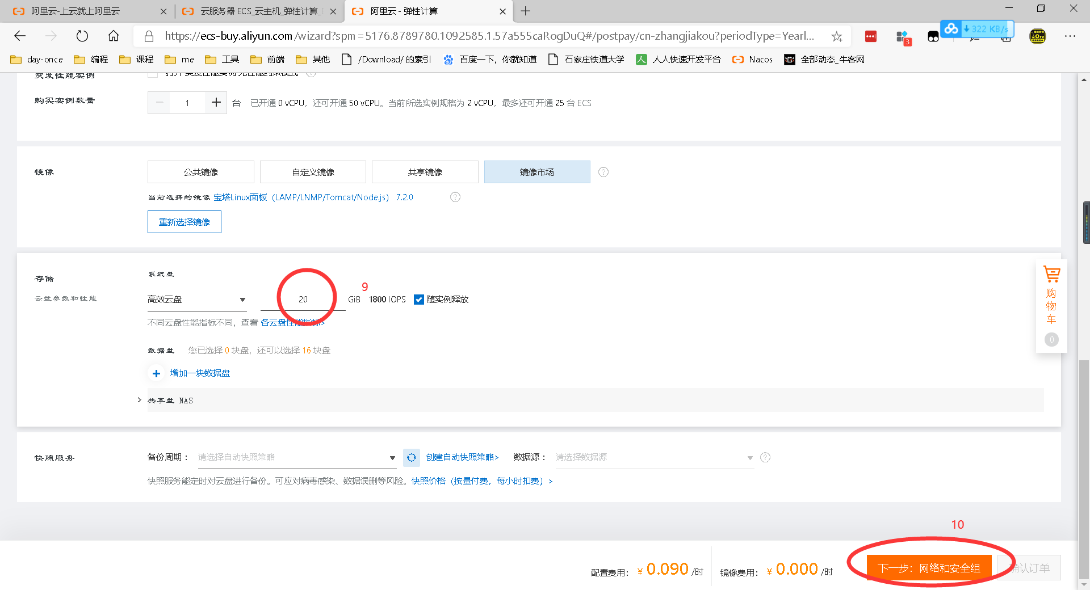Image resolution: width=1090 pixels, height=590 pixels.
Task: Open 创建自动快照策略 link
Action: click(462, 457)
